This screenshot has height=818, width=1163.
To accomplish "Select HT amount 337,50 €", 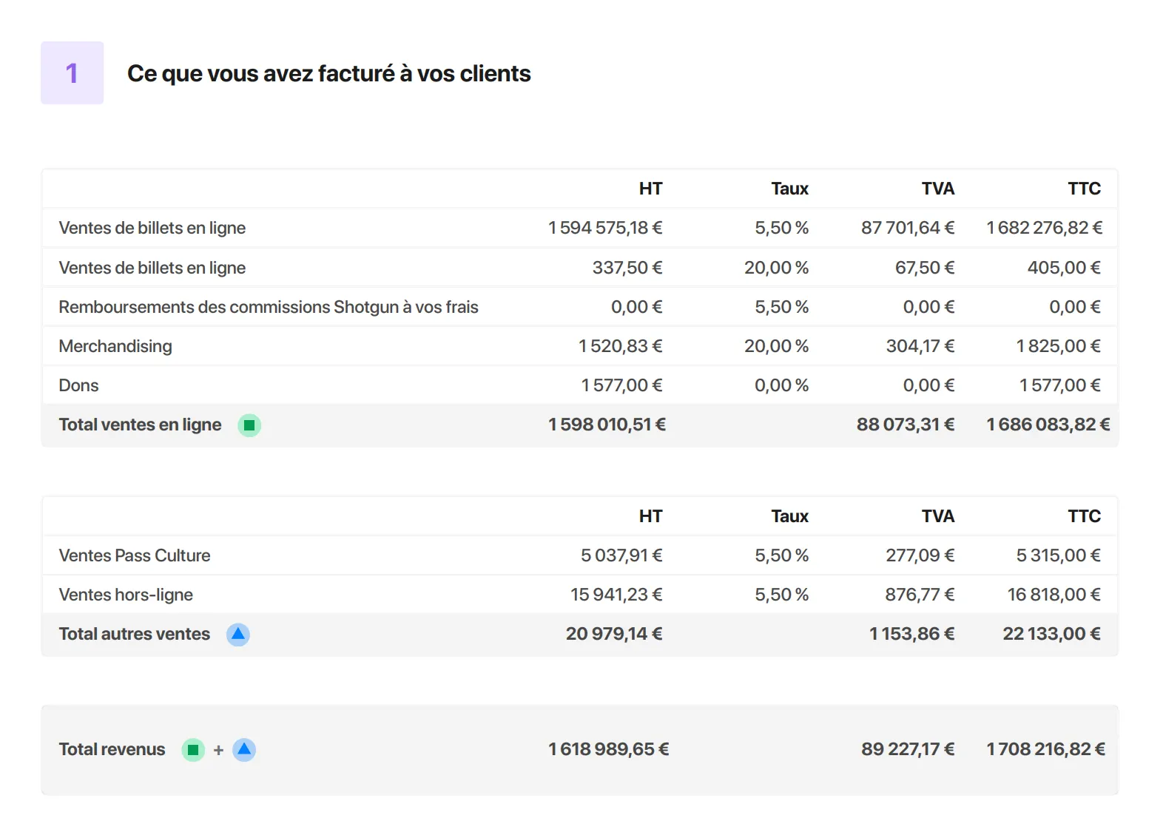I will pyautogui.click(x=627, y=268).
